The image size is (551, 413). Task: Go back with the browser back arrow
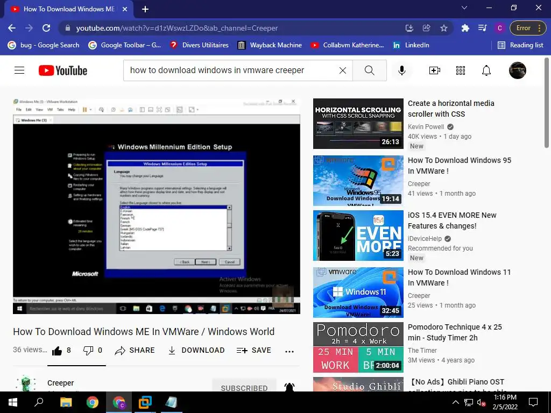(12, 28)
